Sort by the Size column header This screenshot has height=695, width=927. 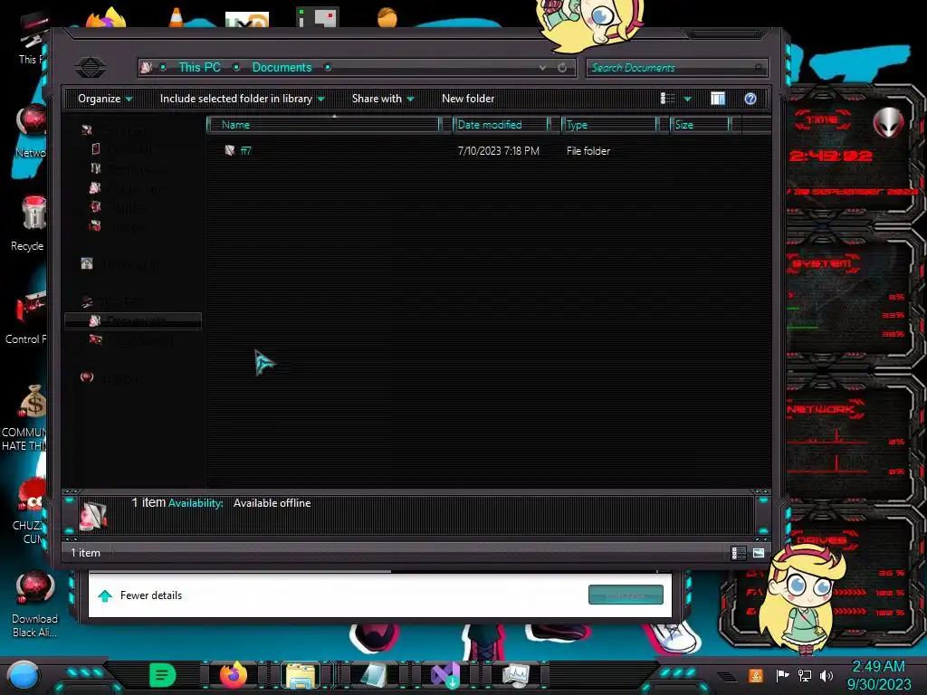tap(700, 125)
